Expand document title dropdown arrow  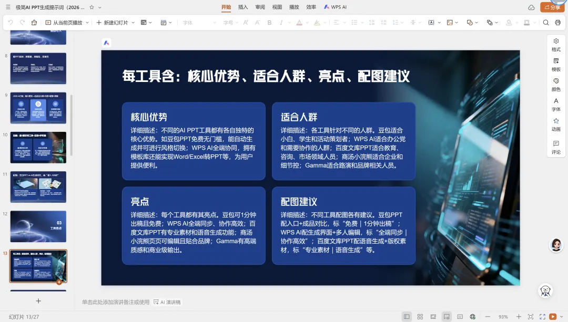pos(100,7)
